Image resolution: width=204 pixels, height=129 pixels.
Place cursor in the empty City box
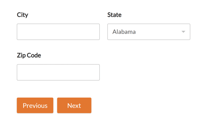[58, 32]
